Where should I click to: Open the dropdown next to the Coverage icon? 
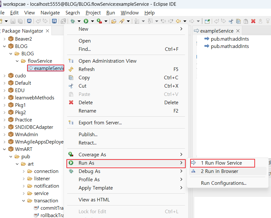click(106, 21)
